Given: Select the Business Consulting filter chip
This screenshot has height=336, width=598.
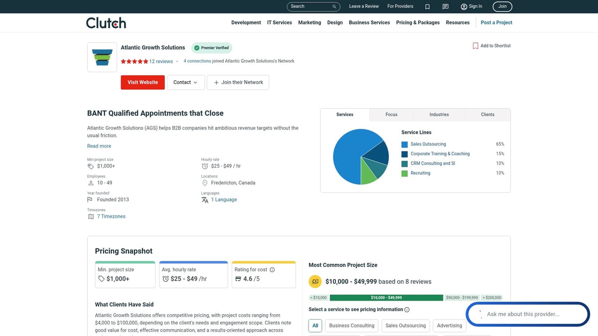Looking at the screenshot, I should click(x=351, y=326).
